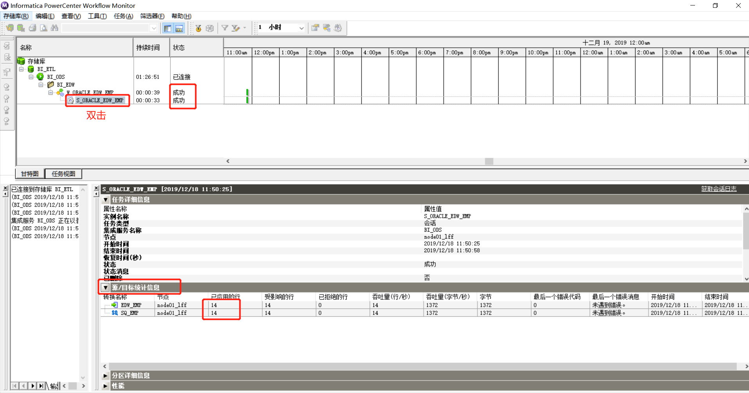Click the 获取会话日志 link
This screenshot has width=749, height=393.
pos(718,189)
